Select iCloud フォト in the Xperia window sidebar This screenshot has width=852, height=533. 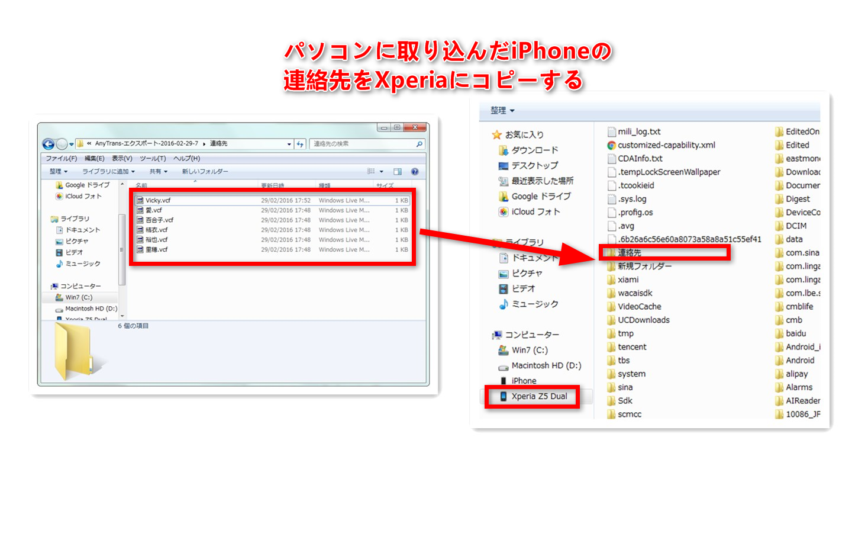point(530,212)
